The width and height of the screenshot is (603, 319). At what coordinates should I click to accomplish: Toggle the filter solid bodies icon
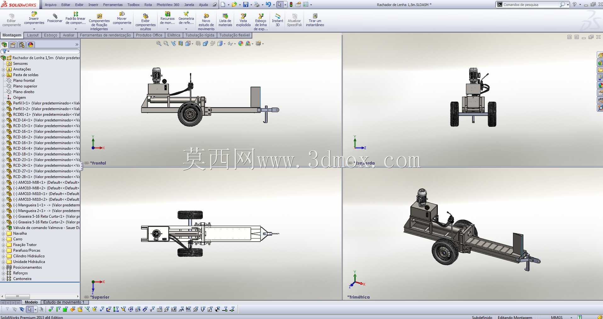[80, 309]
